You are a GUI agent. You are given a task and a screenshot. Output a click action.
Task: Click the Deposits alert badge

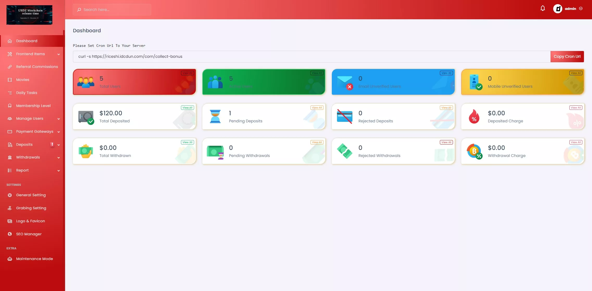[x=52, y=144]
